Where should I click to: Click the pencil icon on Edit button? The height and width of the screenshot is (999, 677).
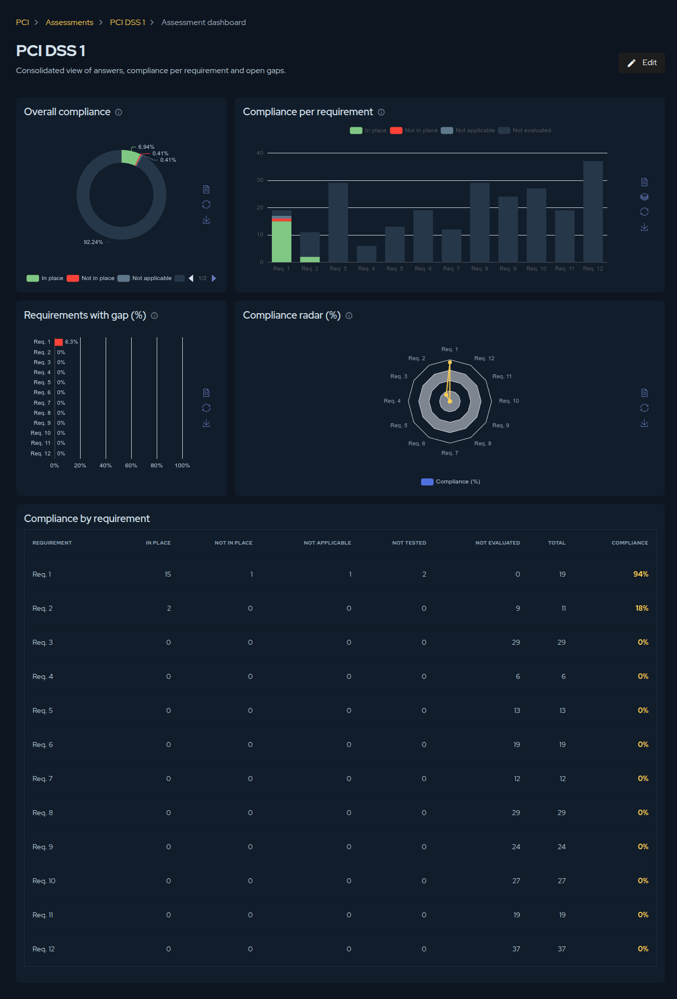pyautogui.click(x=631, y=63)
